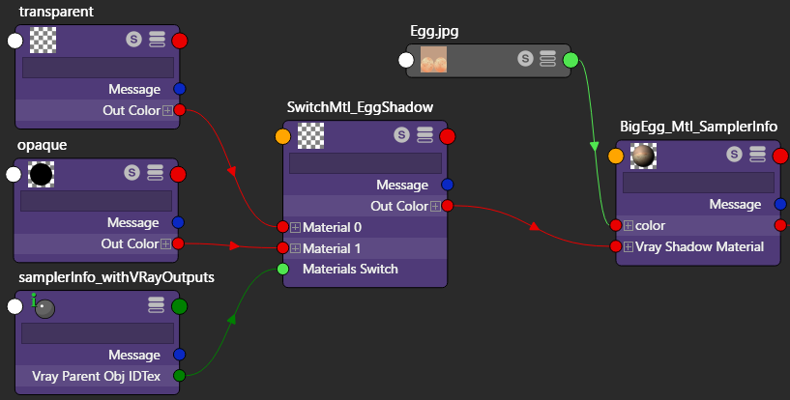The height and width of the screenshot is (400, 790).
Task: Click red main output port of transparent node
Action: (179, 41)
